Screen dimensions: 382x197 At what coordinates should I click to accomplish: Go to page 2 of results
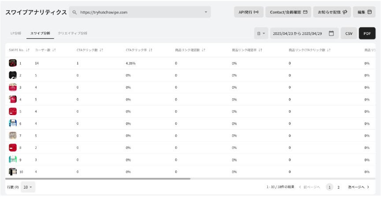pos(338,187)
